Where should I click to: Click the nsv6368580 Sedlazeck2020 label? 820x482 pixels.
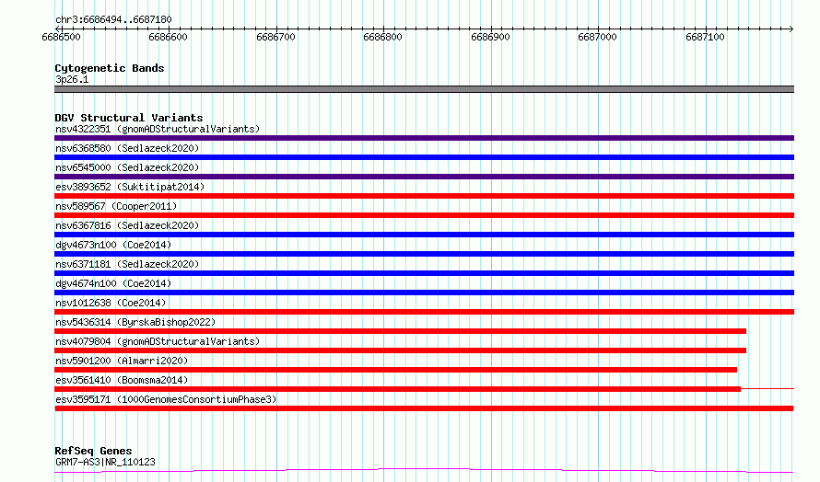127,148
